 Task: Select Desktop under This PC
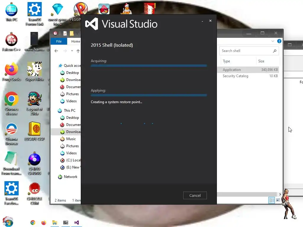(x=70, y=118)
